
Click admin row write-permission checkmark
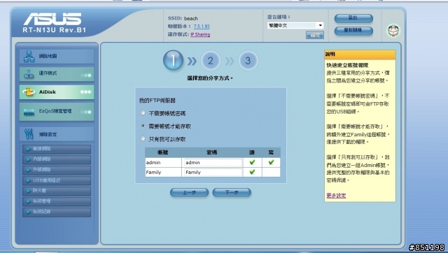click(271, 162)
